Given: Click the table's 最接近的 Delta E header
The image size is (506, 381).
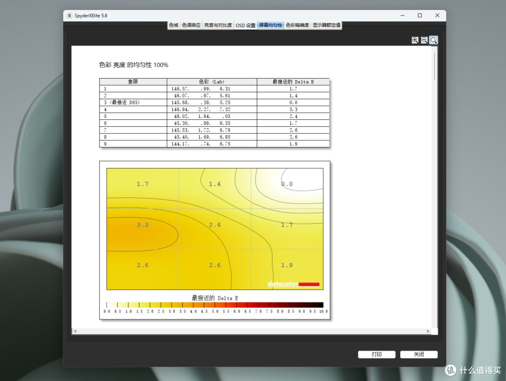Looking at the screenshot, I should [293, 81].
